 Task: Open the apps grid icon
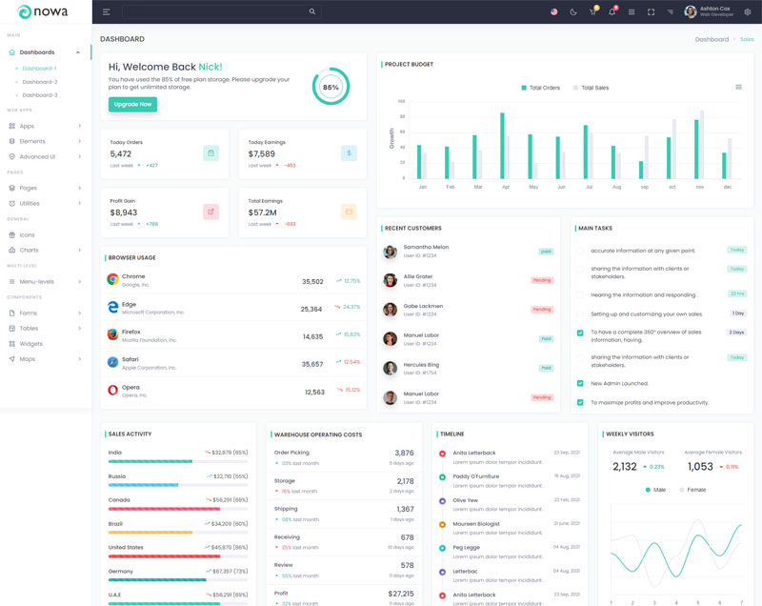click(632, 12)
